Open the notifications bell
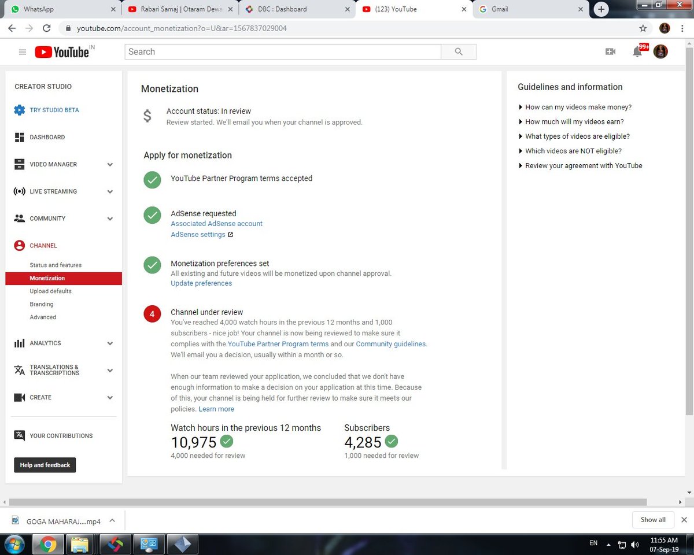Image resolution: width=694 pixels, height=555 pixels. point(637,52)
